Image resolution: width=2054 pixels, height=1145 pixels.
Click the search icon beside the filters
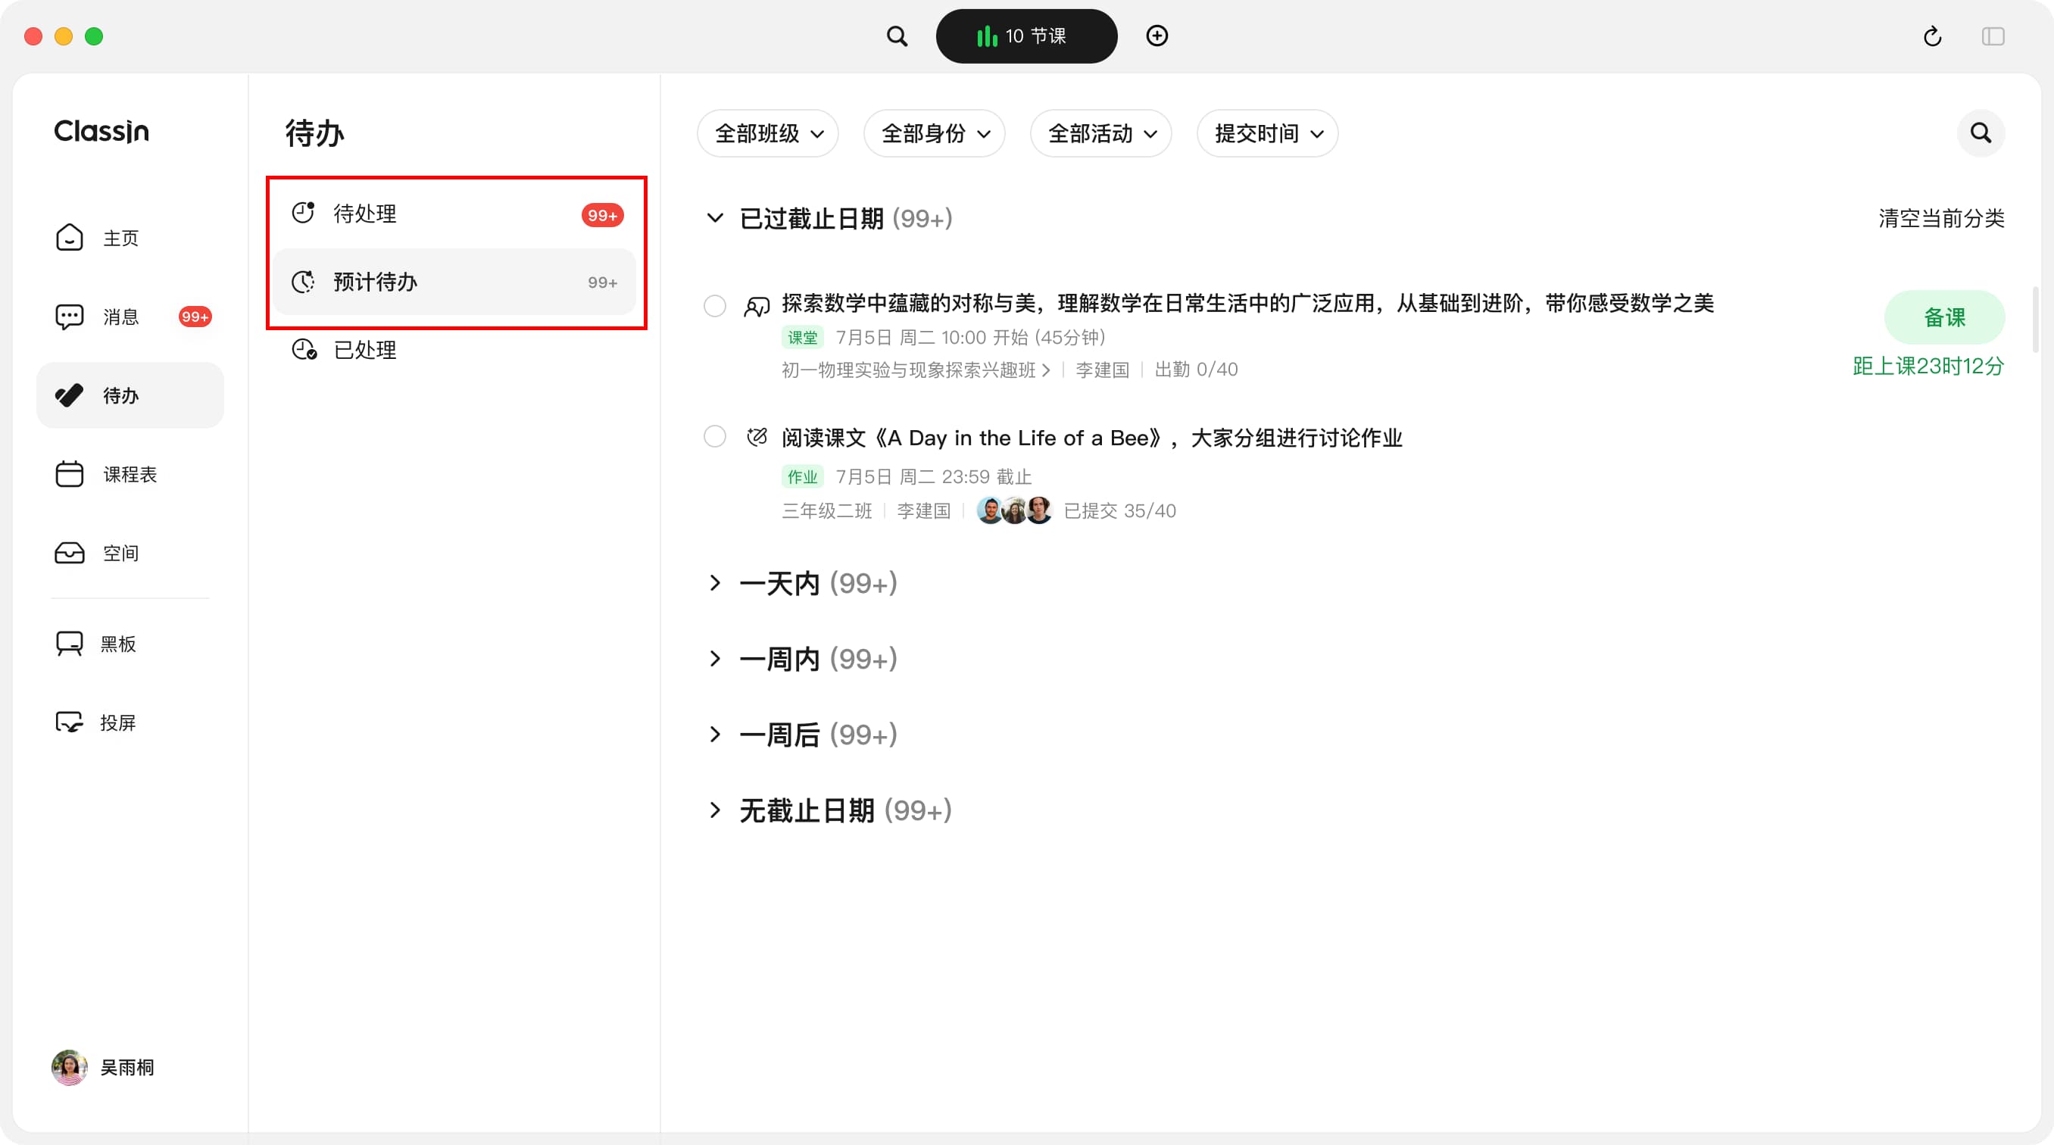(1981, 133)
